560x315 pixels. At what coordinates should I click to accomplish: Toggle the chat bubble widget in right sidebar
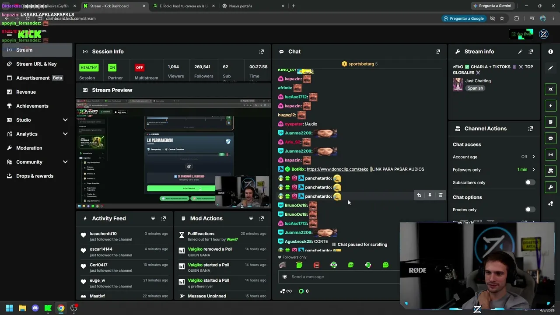(x=550, y=138)
